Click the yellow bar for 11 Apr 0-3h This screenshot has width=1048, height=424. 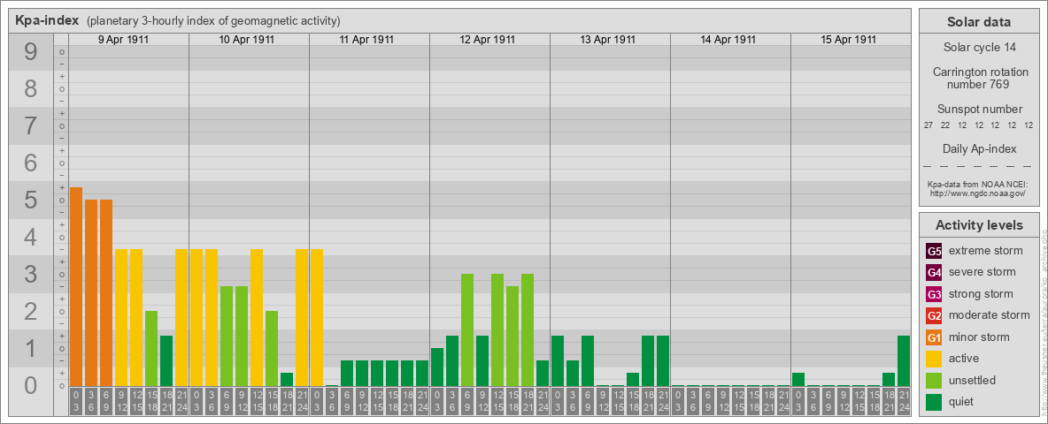317,317
